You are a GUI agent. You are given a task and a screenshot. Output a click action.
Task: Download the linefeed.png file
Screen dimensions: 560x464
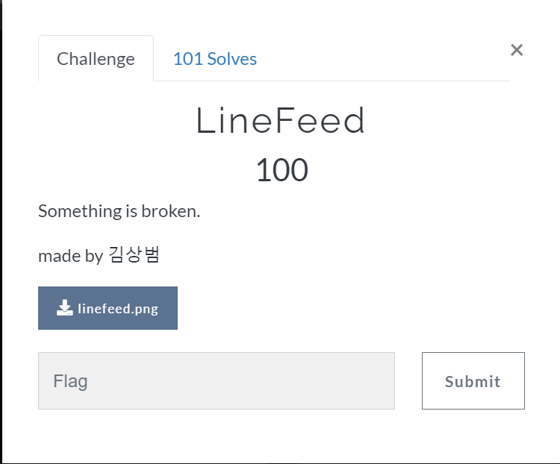coord(108,308)
